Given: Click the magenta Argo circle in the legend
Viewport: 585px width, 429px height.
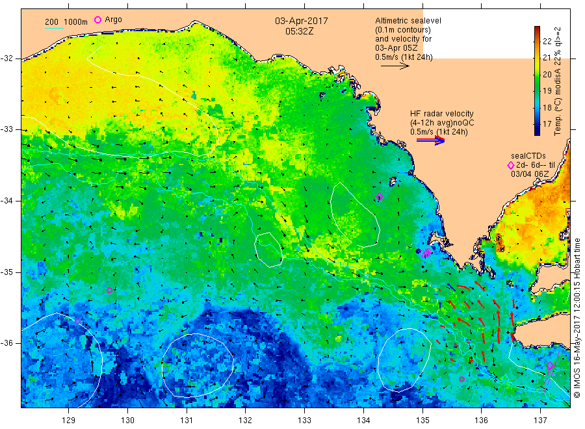Looking at the screenshot, I should click(x=97, y=19).
